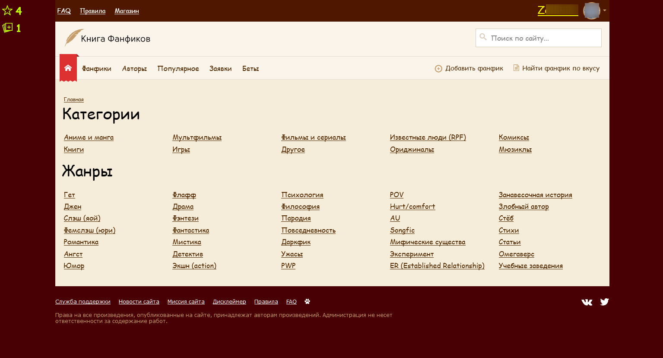Open the Популярное section
The image size is (663, 358).
(178, 68)
